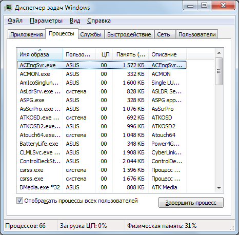Open the Параметры menu
This screenshot has height=235, width=239.
click(x=46, y=21)
